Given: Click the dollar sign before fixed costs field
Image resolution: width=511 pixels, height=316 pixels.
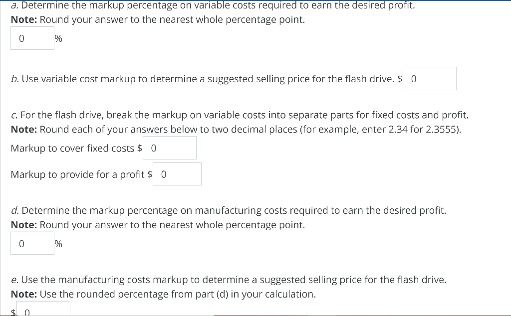Looking at the screenshot, I should point(140,148).
